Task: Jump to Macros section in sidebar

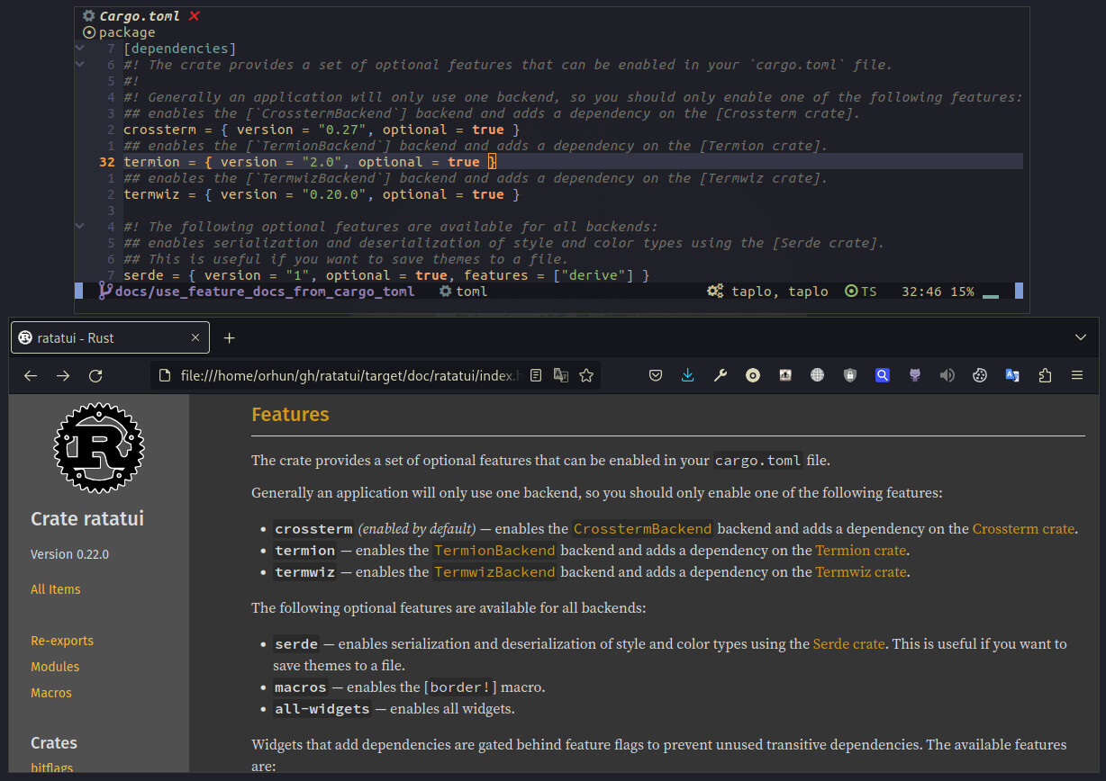Action: point(51,693)
